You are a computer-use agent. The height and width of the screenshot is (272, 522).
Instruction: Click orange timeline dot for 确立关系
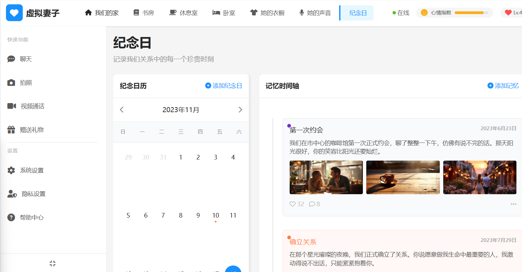(x=289, y=238)
